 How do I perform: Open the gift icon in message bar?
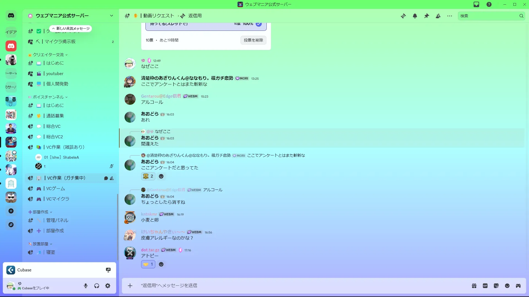pos(474,286)
